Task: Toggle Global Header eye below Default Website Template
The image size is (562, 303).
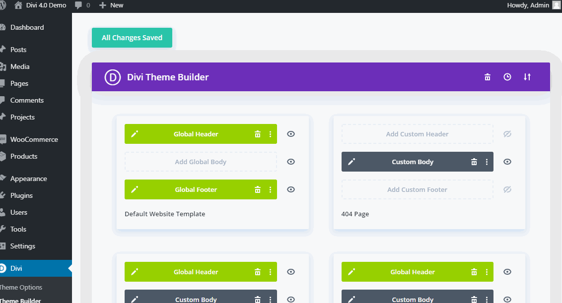Action: coord(290,272)
